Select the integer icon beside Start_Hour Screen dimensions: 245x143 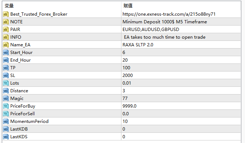pyautogui.click(x=5, y=53)
